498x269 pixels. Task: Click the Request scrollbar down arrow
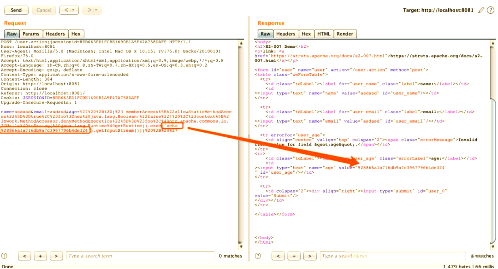click(241, 246)
